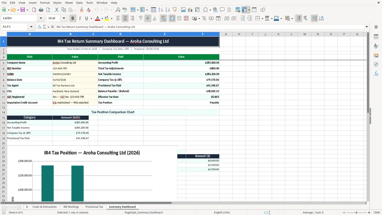
Task: Open font color dropdown arrow
Action: click(x=102, y=18)
